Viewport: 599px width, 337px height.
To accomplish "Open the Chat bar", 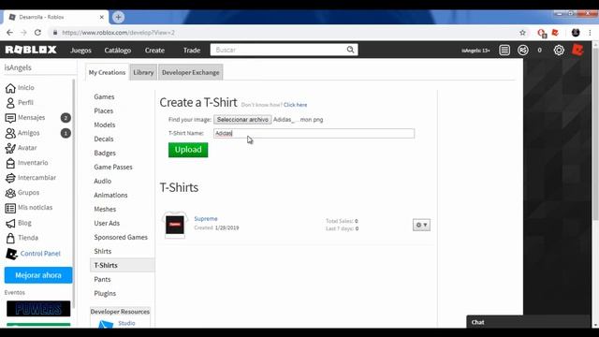I will point(529,322).
